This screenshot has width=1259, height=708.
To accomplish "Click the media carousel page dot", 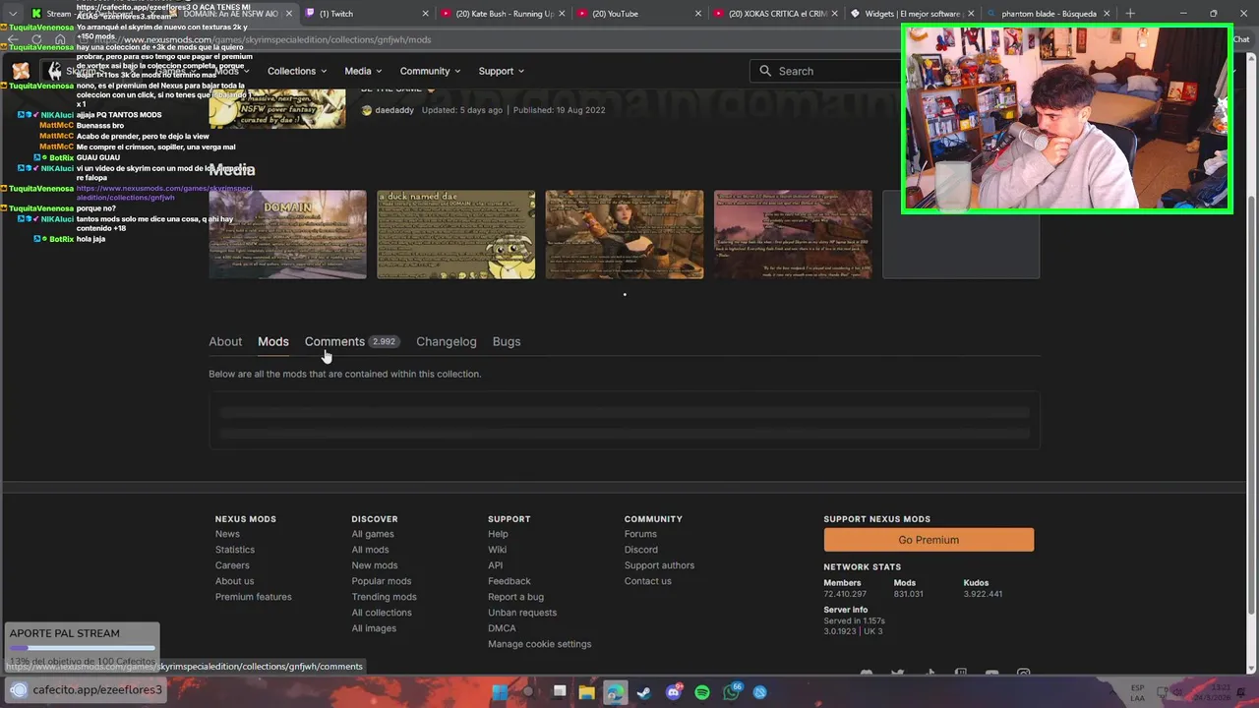I will click(625, 294).
